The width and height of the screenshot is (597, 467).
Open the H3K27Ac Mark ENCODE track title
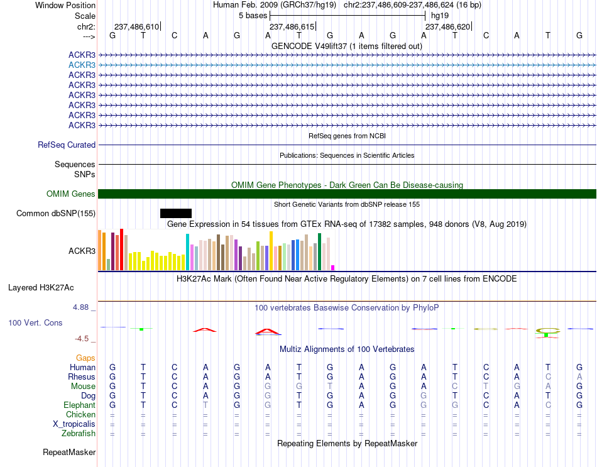tap(347, 279)
